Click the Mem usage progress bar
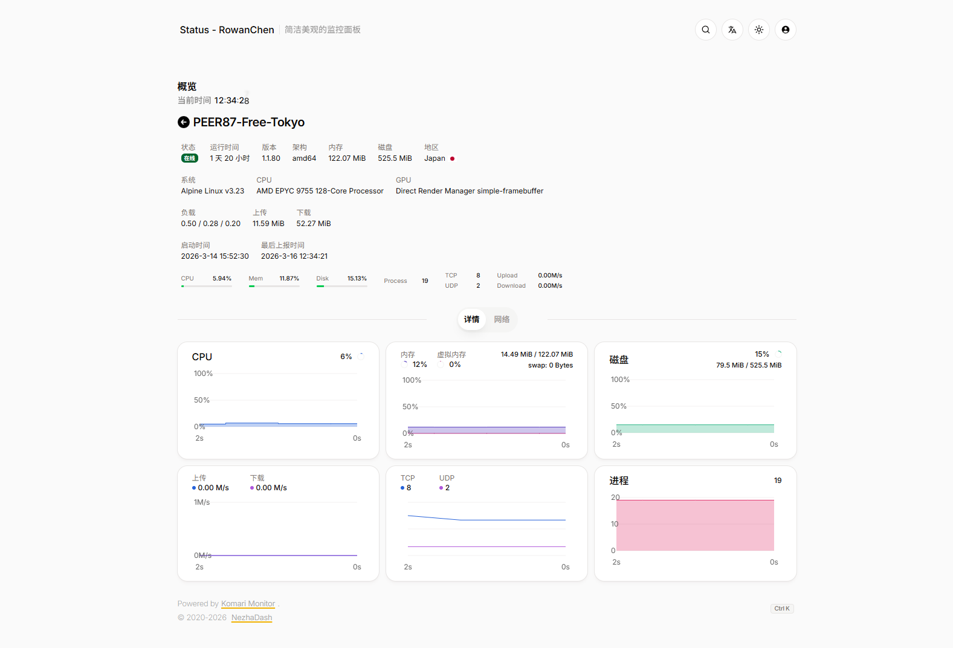The width and height of the screenshot is (953, 648). tap(274, 286)
